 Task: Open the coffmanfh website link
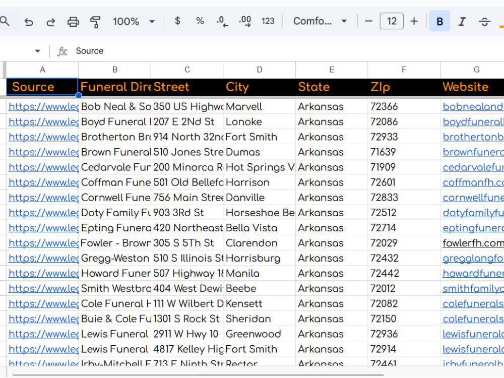473,182
